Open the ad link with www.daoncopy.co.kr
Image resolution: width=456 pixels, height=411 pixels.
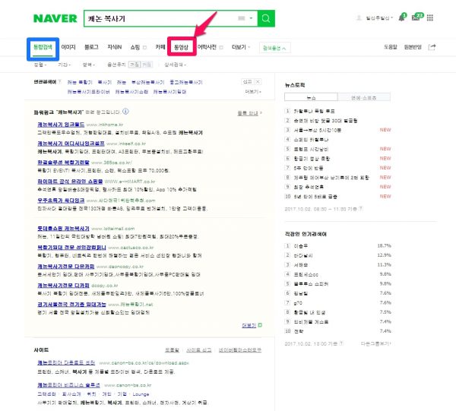(65, 266)
